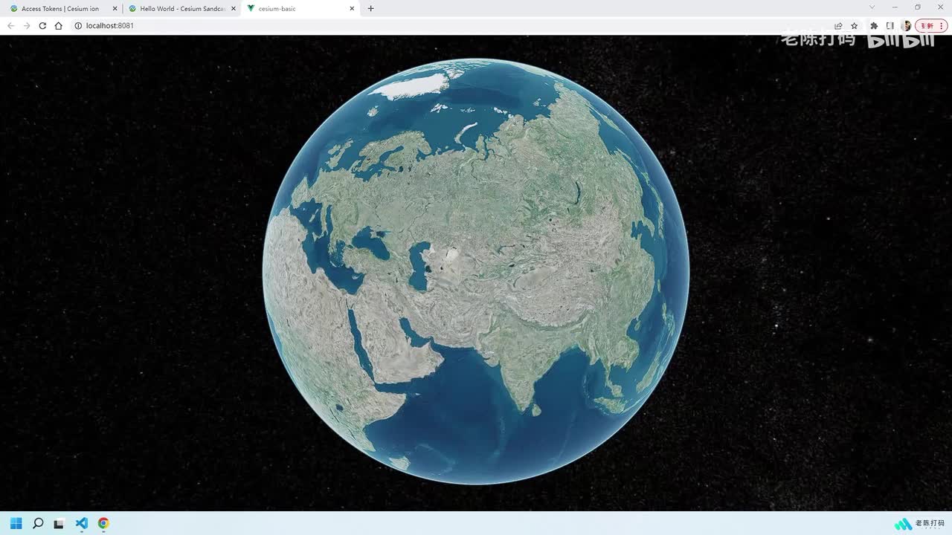The height and width of the screenshot is (535, 952).
Task: Restore down the Chrome window
Action: pyautogui.click(x=917, y=7)
